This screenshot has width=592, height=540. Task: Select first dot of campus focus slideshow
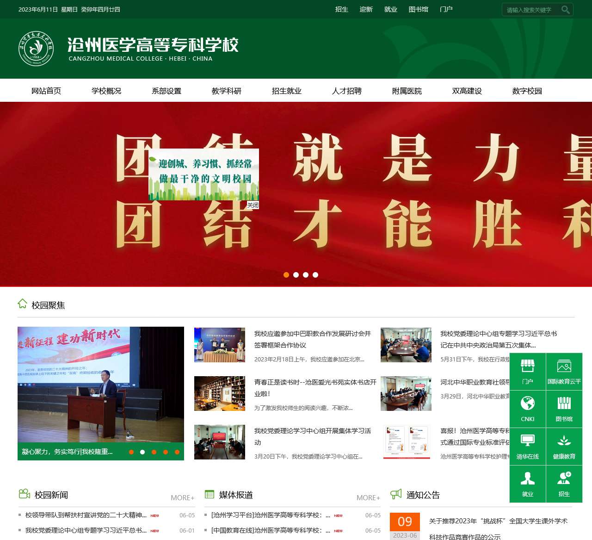131,452
